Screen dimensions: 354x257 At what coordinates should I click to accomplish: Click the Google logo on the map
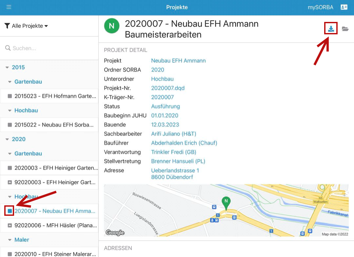tap(115, 233)
